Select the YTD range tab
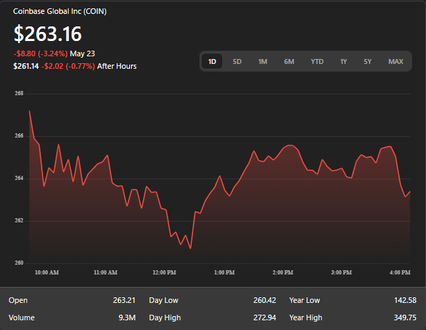Image resolution: width=426 pixels, height=330 pixels. tap(317, 61)
